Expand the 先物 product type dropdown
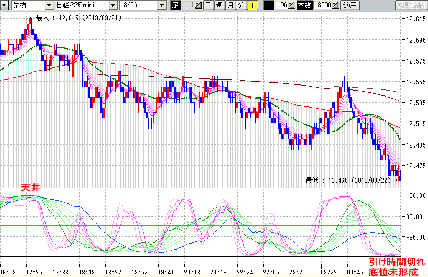428x277 pixels. 49,5
